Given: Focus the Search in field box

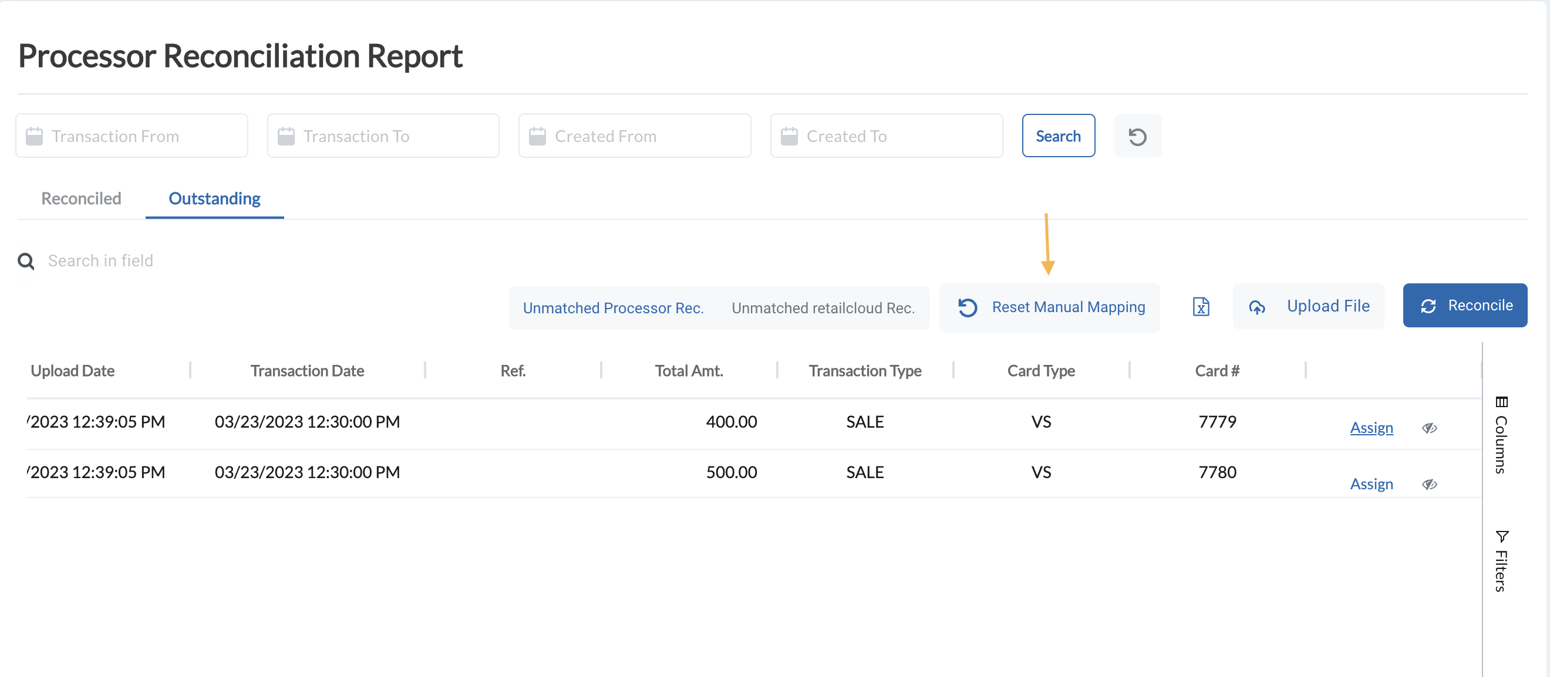Looking at the screenshot, I should click(x=100, y=261).
